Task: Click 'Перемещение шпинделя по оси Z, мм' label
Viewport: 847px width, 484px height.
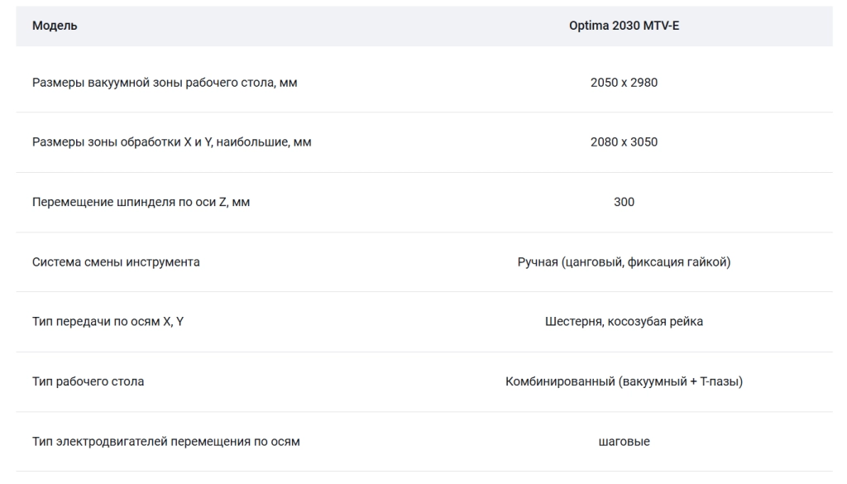Action: coord(141,202)
